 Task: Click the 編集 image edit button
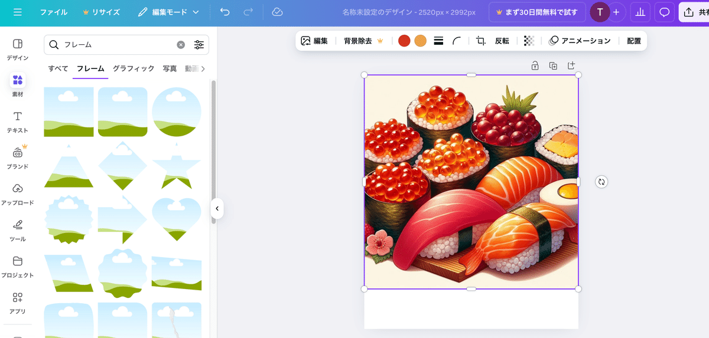[x=314, y=41]
